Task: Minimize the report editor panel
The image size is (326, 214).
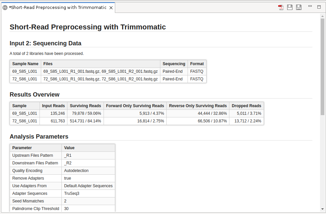Action: pos(310,6)
